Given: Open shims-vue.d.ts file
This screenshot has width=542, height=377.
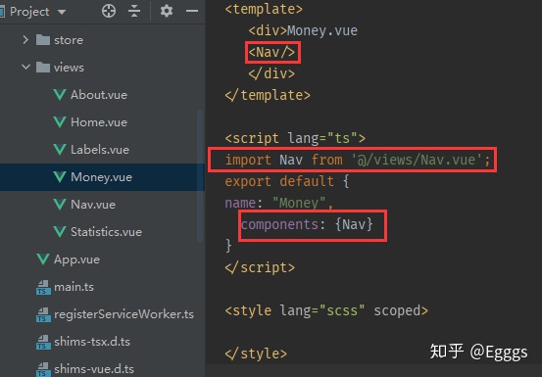Looking at the screenshot, I should pos(94,369).
